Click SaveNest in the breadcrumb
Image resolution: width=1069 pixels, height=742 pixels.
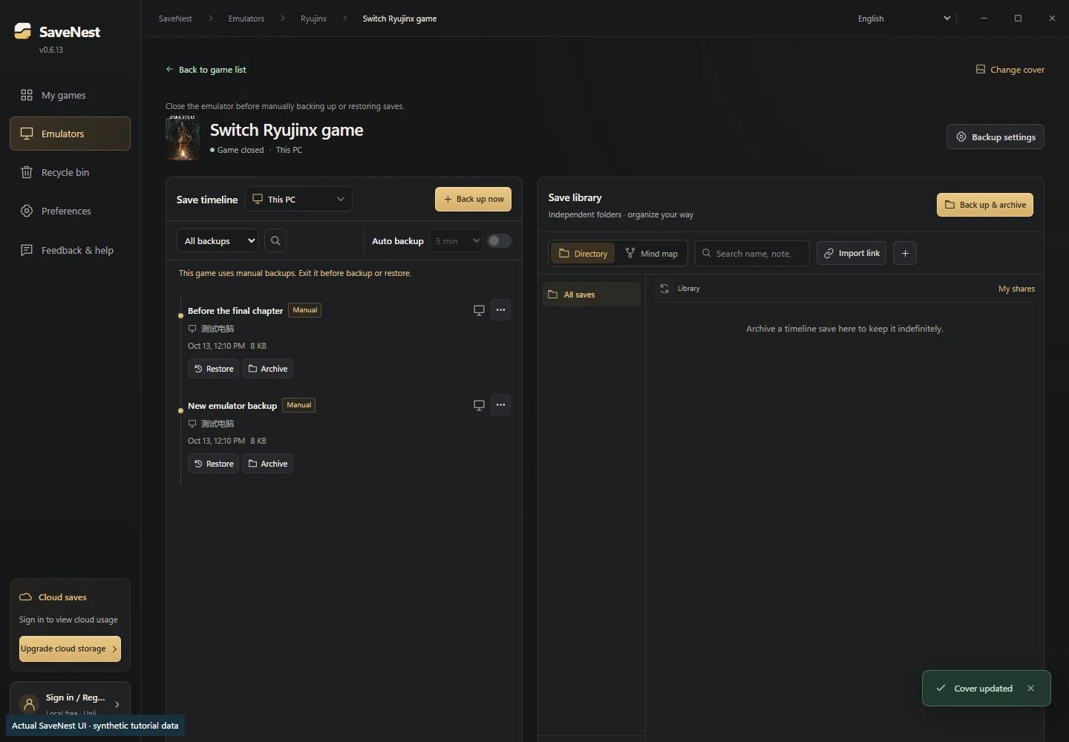pos(175,19)
